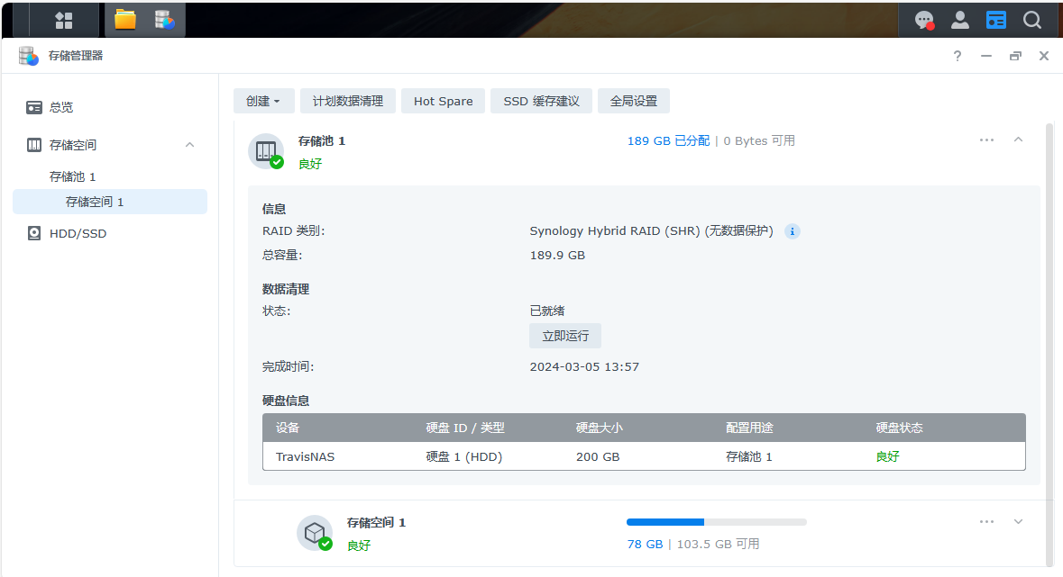Go to HDD/SSD in the sidebar
This screenshot has height=577, width=1063.
pos(78,233)
